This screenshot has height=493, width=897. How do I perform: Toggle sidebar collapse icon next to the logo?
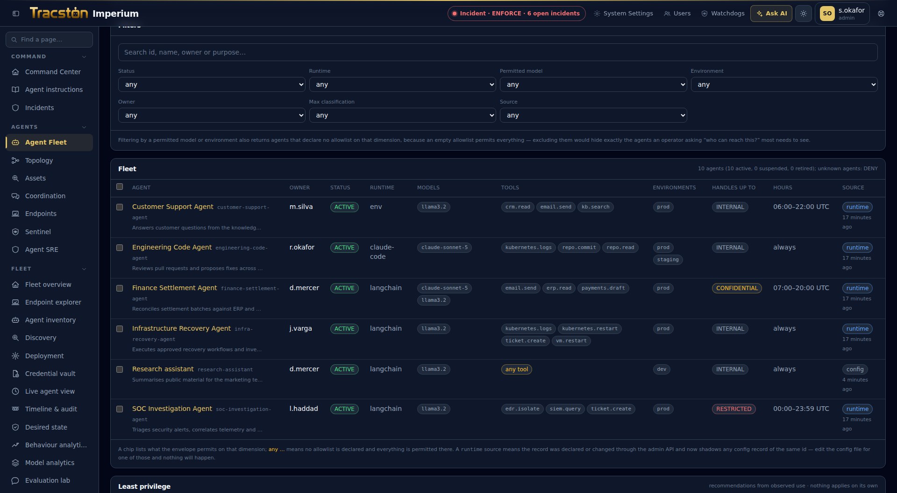[16, 14]
